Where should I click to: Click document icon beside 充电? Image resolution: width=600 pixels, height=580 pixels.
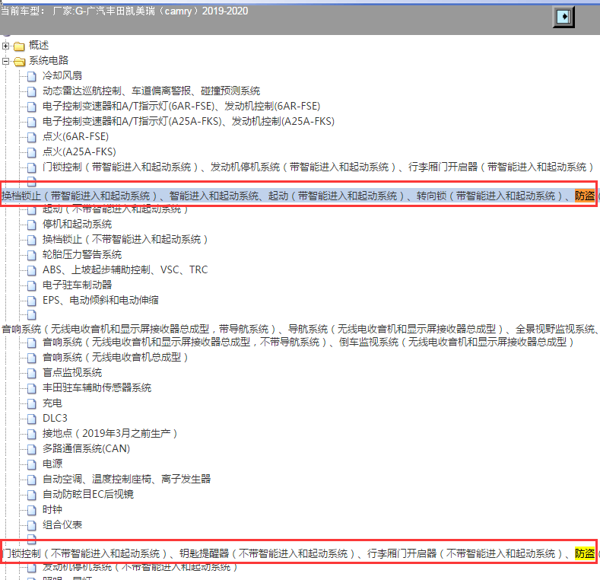click(32, 403)
